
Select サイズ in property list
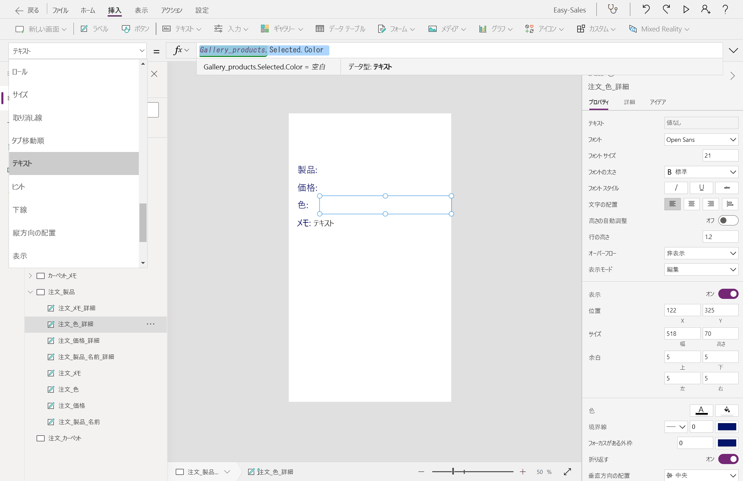click(x=74, y=95)
